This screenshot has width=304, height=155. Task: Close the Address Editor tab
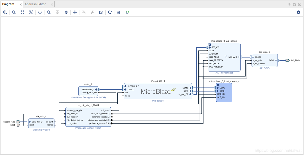(x=52, y=4)
